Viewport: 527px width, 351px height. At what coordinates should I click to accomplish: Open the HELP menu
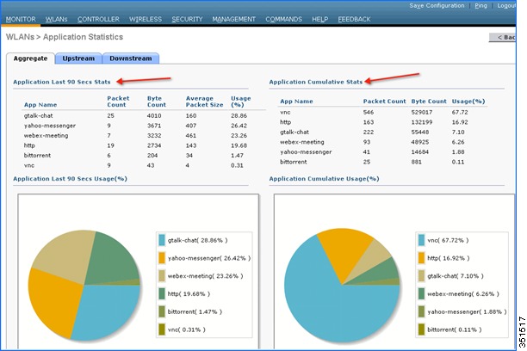[320, 19]
